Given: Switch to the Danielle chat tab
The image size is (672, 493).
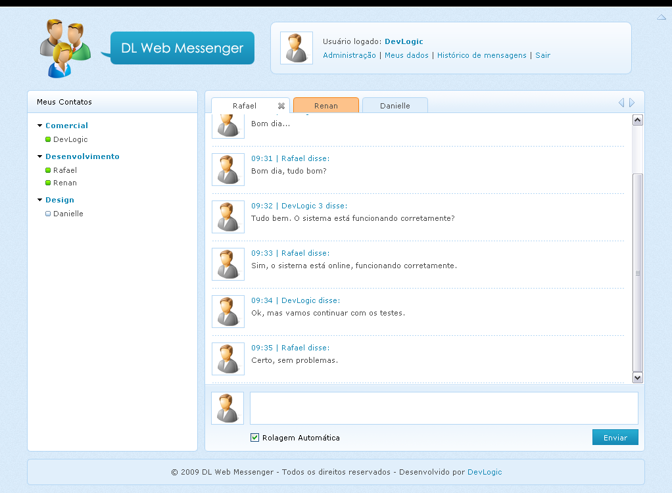Looking at the screenshot, I should [x=395, y=105].
